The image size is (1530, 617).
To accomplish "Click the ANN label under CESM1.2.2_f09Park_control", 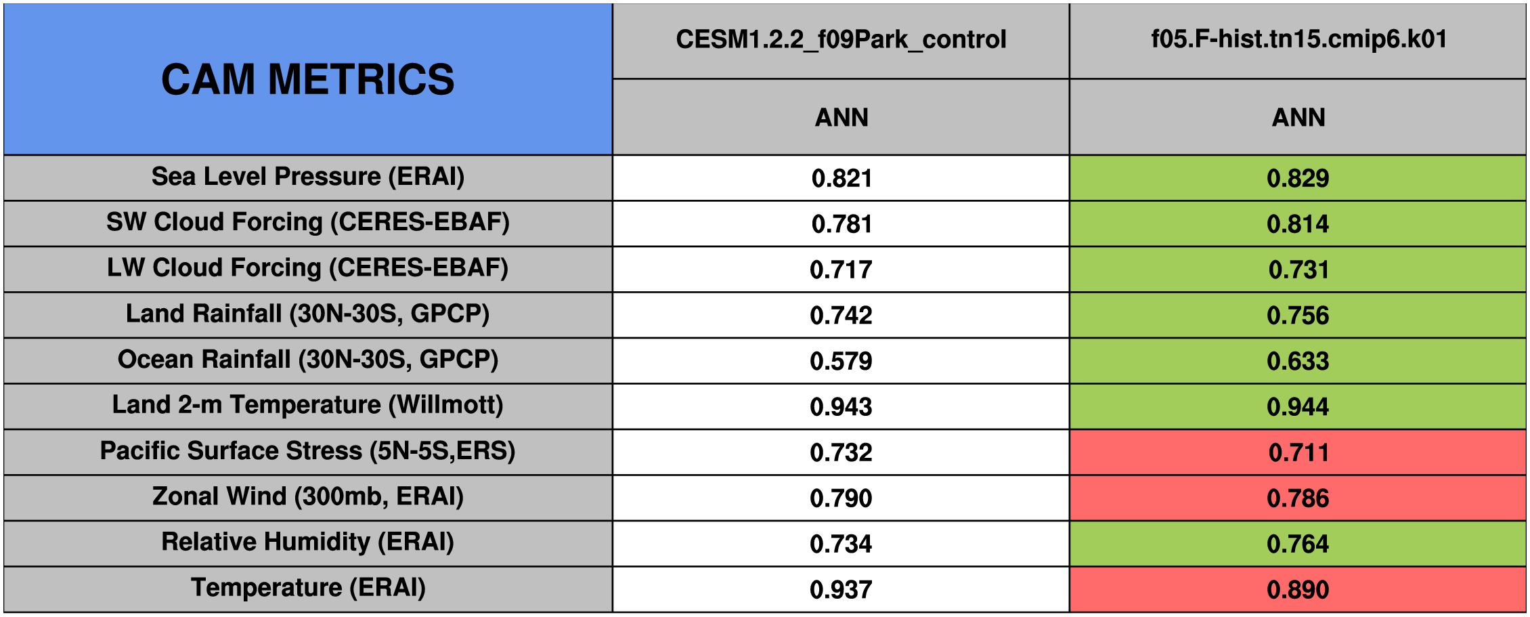I will 841,117.
